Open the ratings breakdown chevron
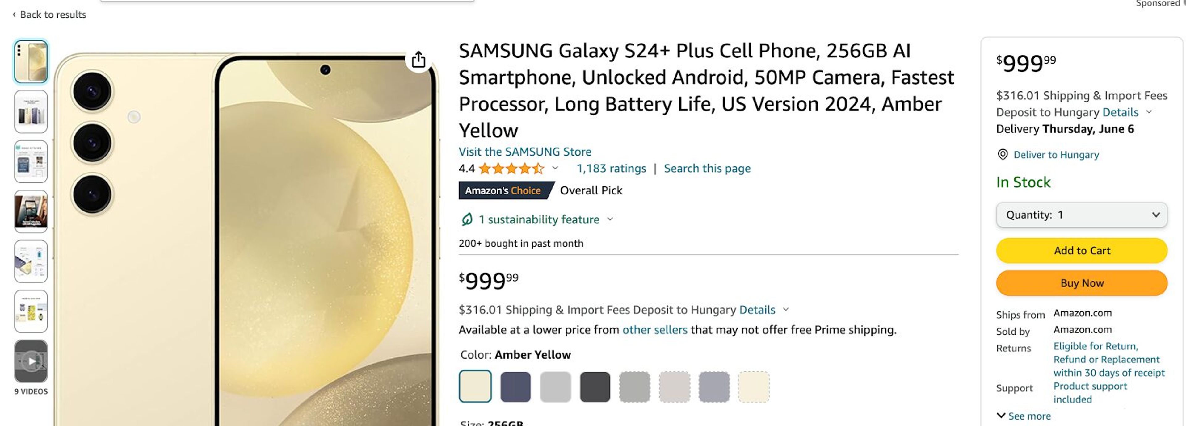1186x426 pixels. click(556, 168)
